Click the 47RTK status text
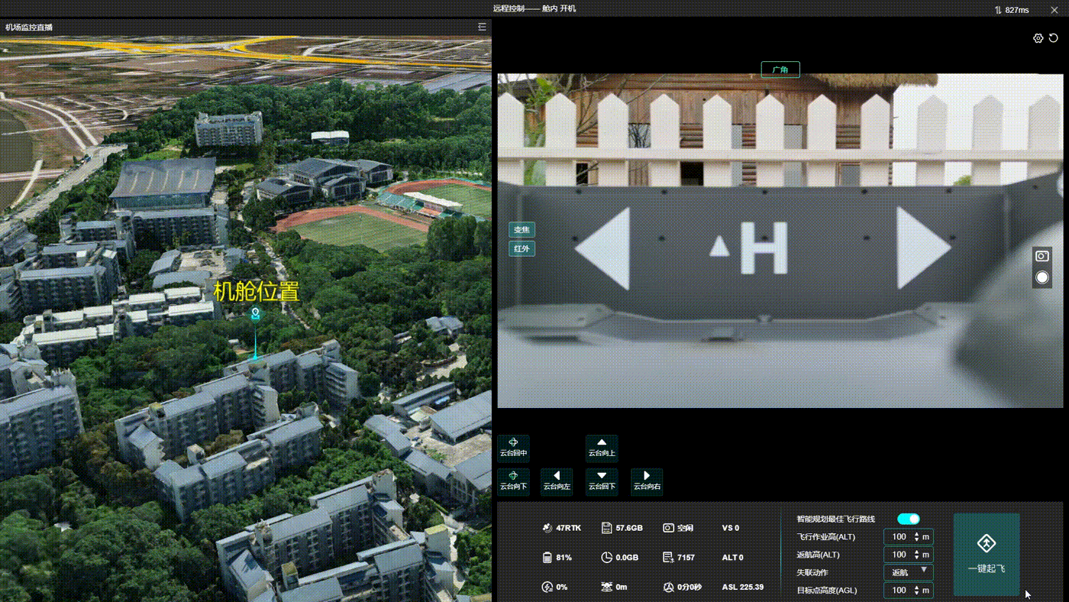The image size is (1069, 602). [568, 528]
